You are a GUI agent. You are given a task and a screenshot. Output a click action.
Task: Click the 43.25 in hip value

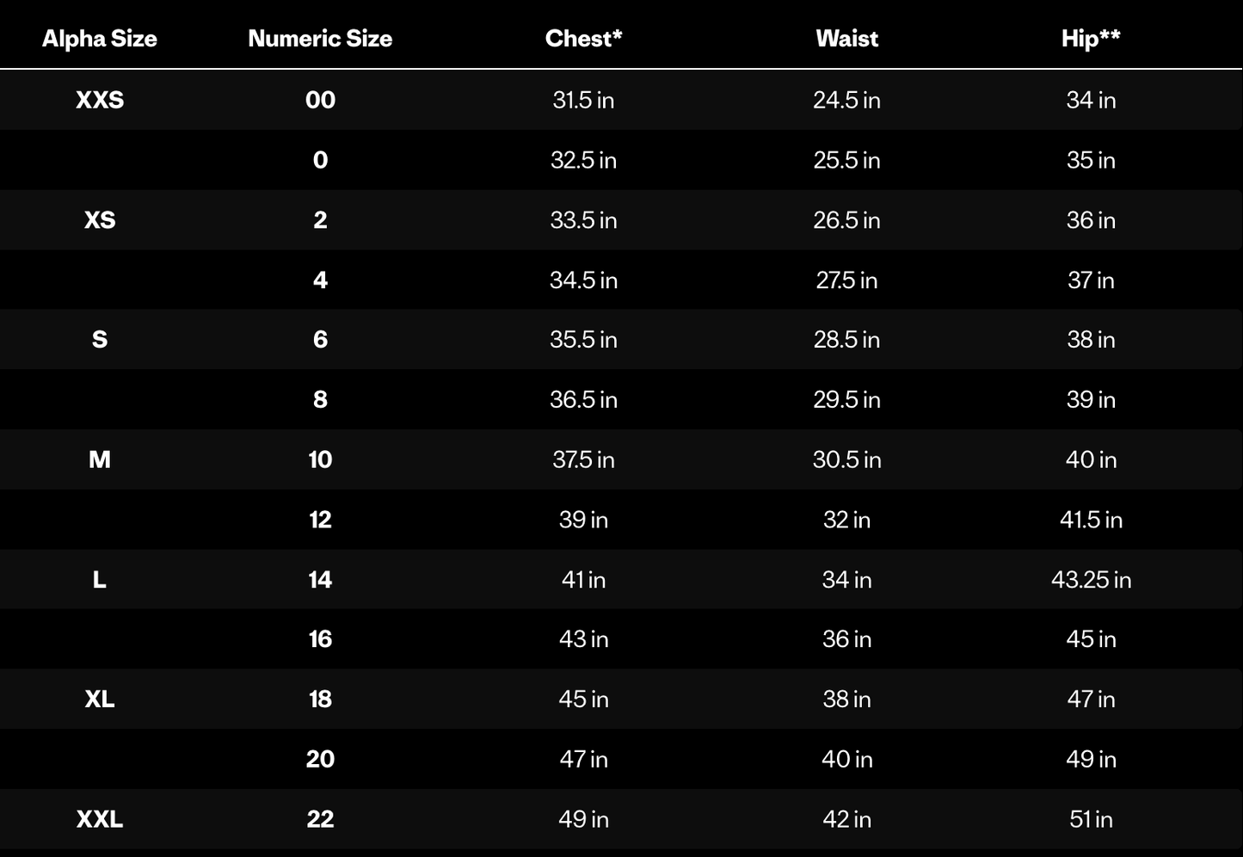1091,580
